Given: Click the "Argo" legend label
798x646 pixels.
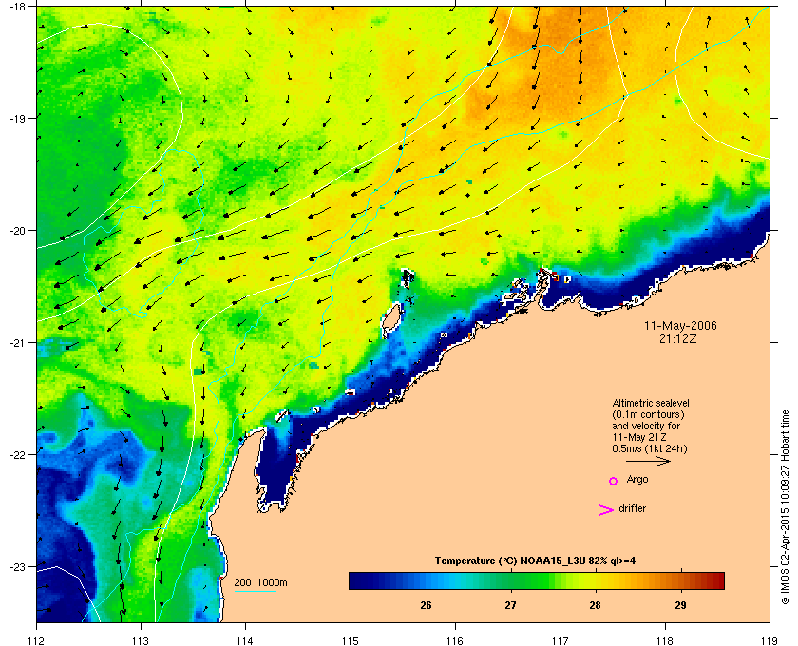Looking at the screenshot, I should [x=637, y=480].
